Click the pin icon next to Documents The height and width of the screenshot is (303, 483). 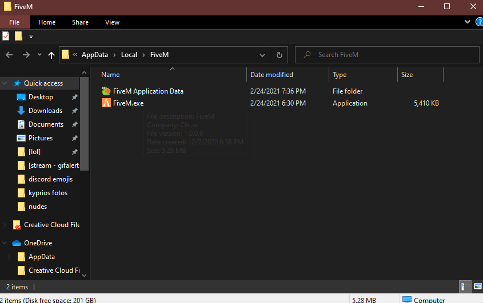74,124
